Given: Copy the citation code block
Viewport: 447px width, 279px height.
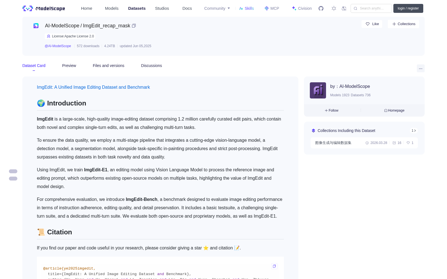Looking at the screenshot, I should (274, 266).
